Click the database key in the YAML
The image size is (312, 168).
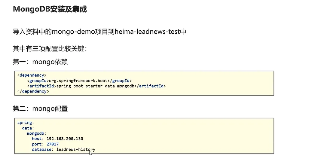[43, 149]
